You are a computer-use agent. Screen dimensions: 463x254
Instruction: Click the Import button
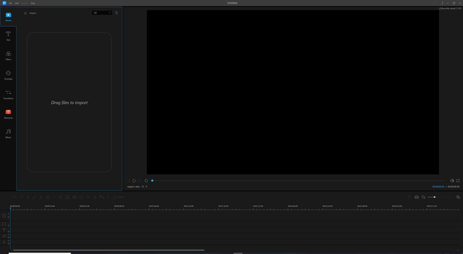click(x=30, y=13)
